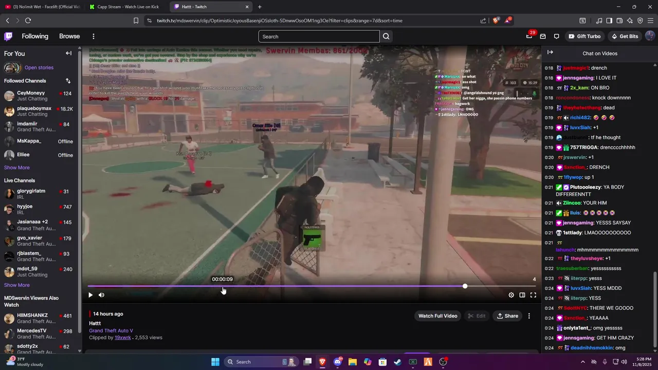
Task: Open Twitch home via logo
Action: point(8,36)
